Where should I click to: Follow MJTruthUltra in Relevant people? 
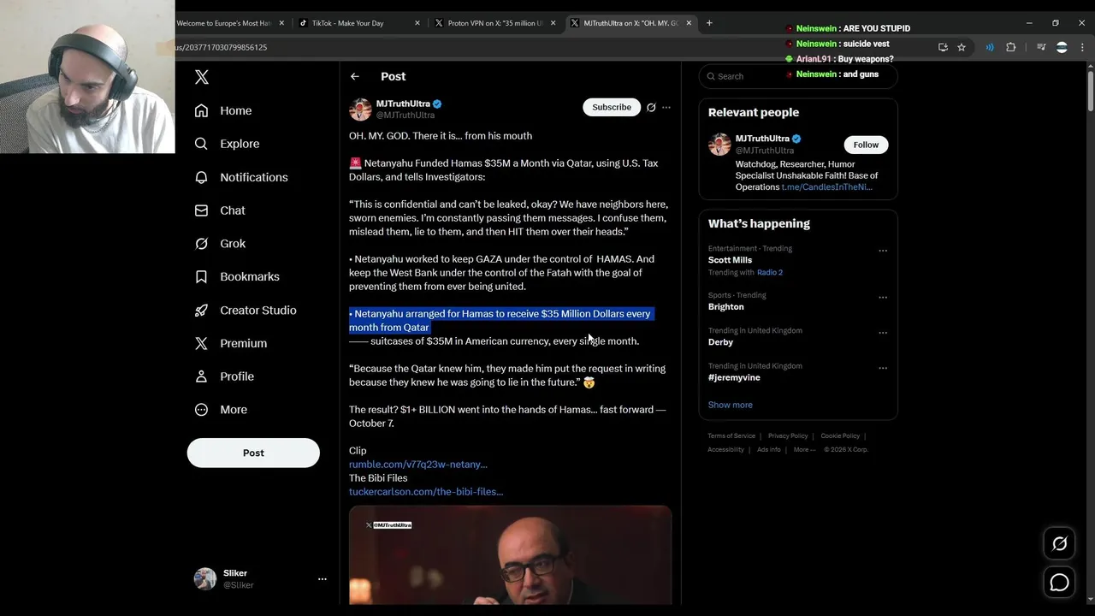point(866,145)
